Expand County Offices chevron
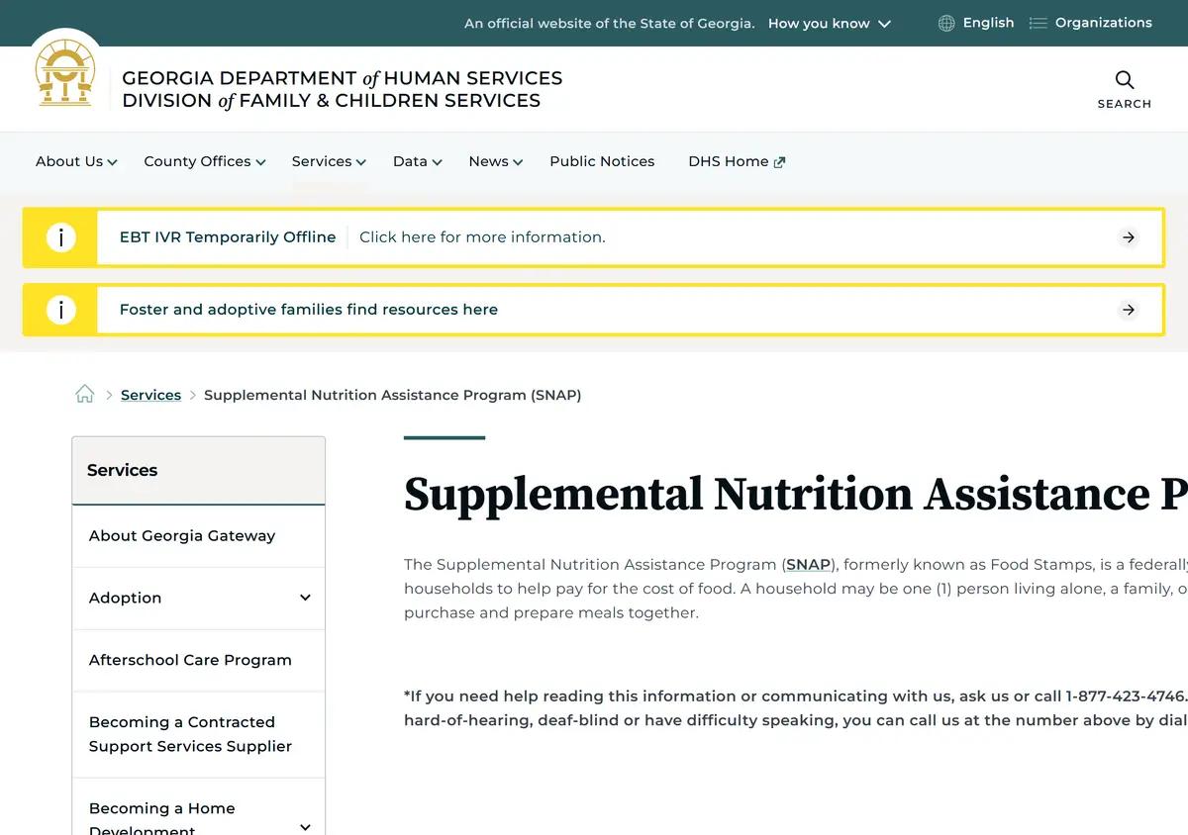1188x835 pixels. [x=260, y=162]
